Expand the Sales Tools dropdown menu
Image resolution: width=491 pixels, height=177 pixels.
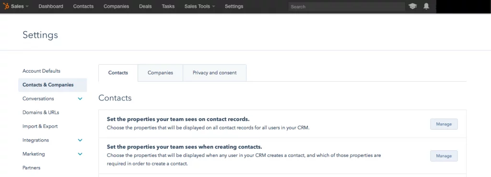click(199, 6)
